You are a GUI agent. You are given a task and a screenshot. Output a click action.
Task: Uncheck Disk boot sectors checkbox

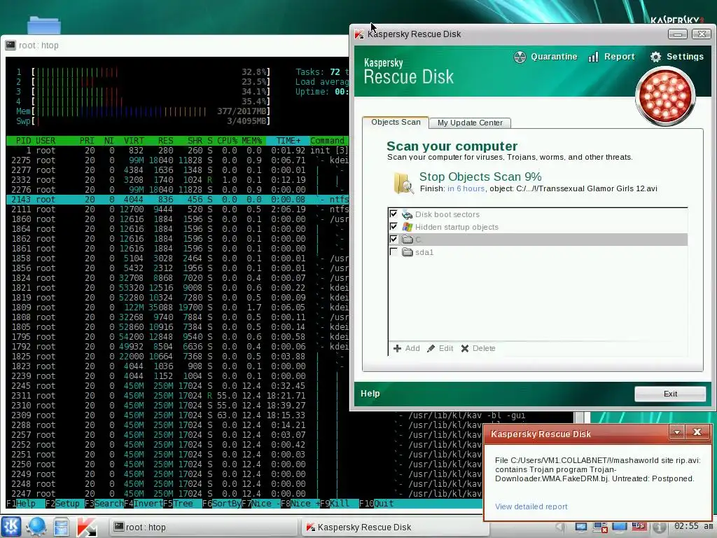tap(394, 214)
